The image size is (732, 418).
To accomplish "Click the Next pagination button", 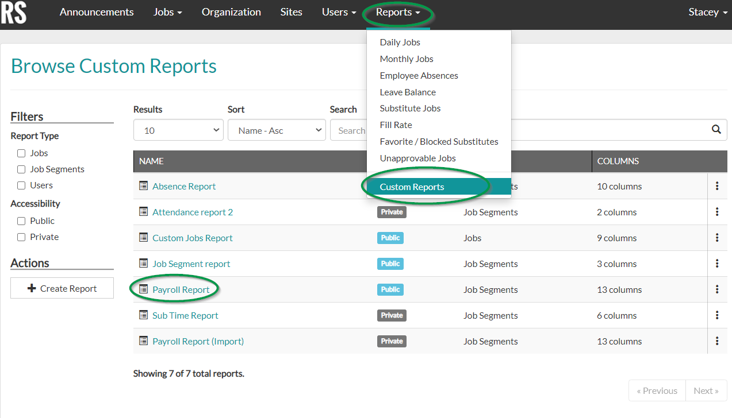I will pos(706,390).
